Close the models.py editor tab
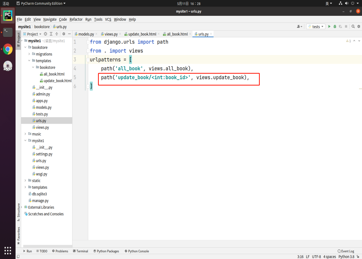 point(96,34)
